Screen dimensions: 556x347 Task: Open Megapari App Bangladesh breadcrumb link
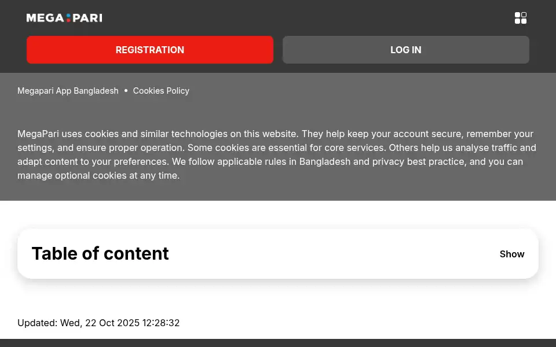pos(68,91)
